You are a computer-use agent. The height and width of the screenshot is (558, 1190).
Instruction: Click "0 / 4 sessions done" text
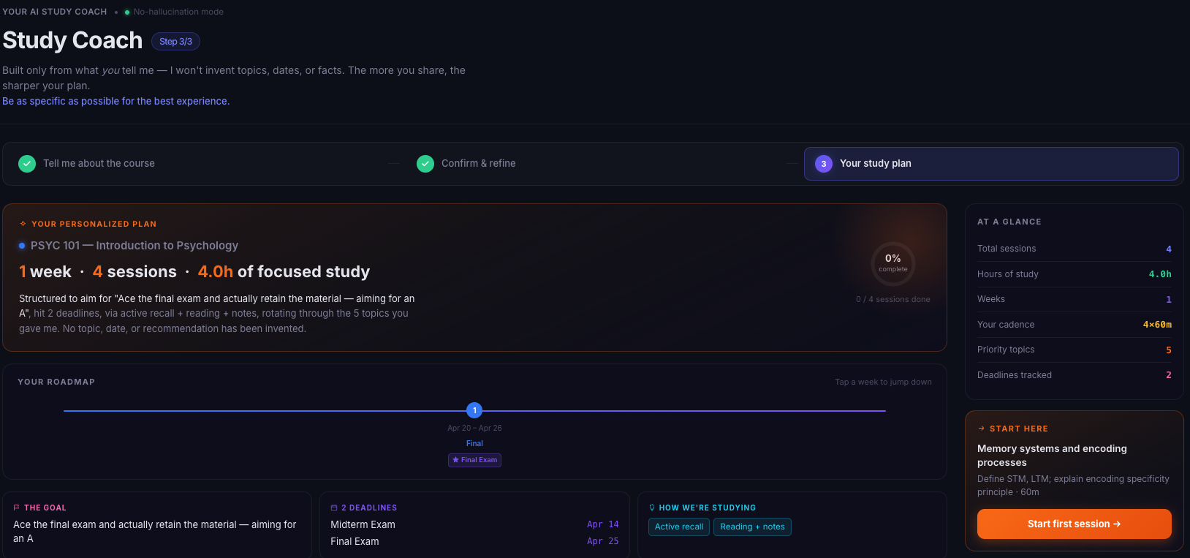click(893, 299)
